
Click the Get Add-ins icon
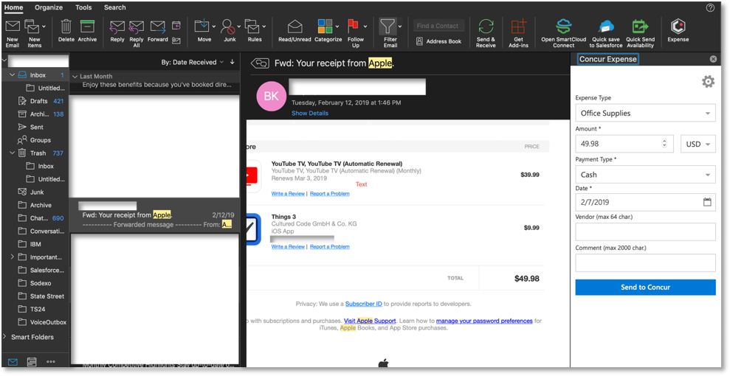click(x=518, y=27)
